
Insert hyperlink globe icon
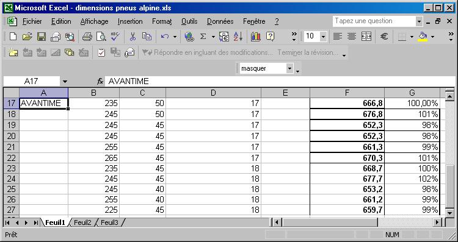(x=189, y=37)
